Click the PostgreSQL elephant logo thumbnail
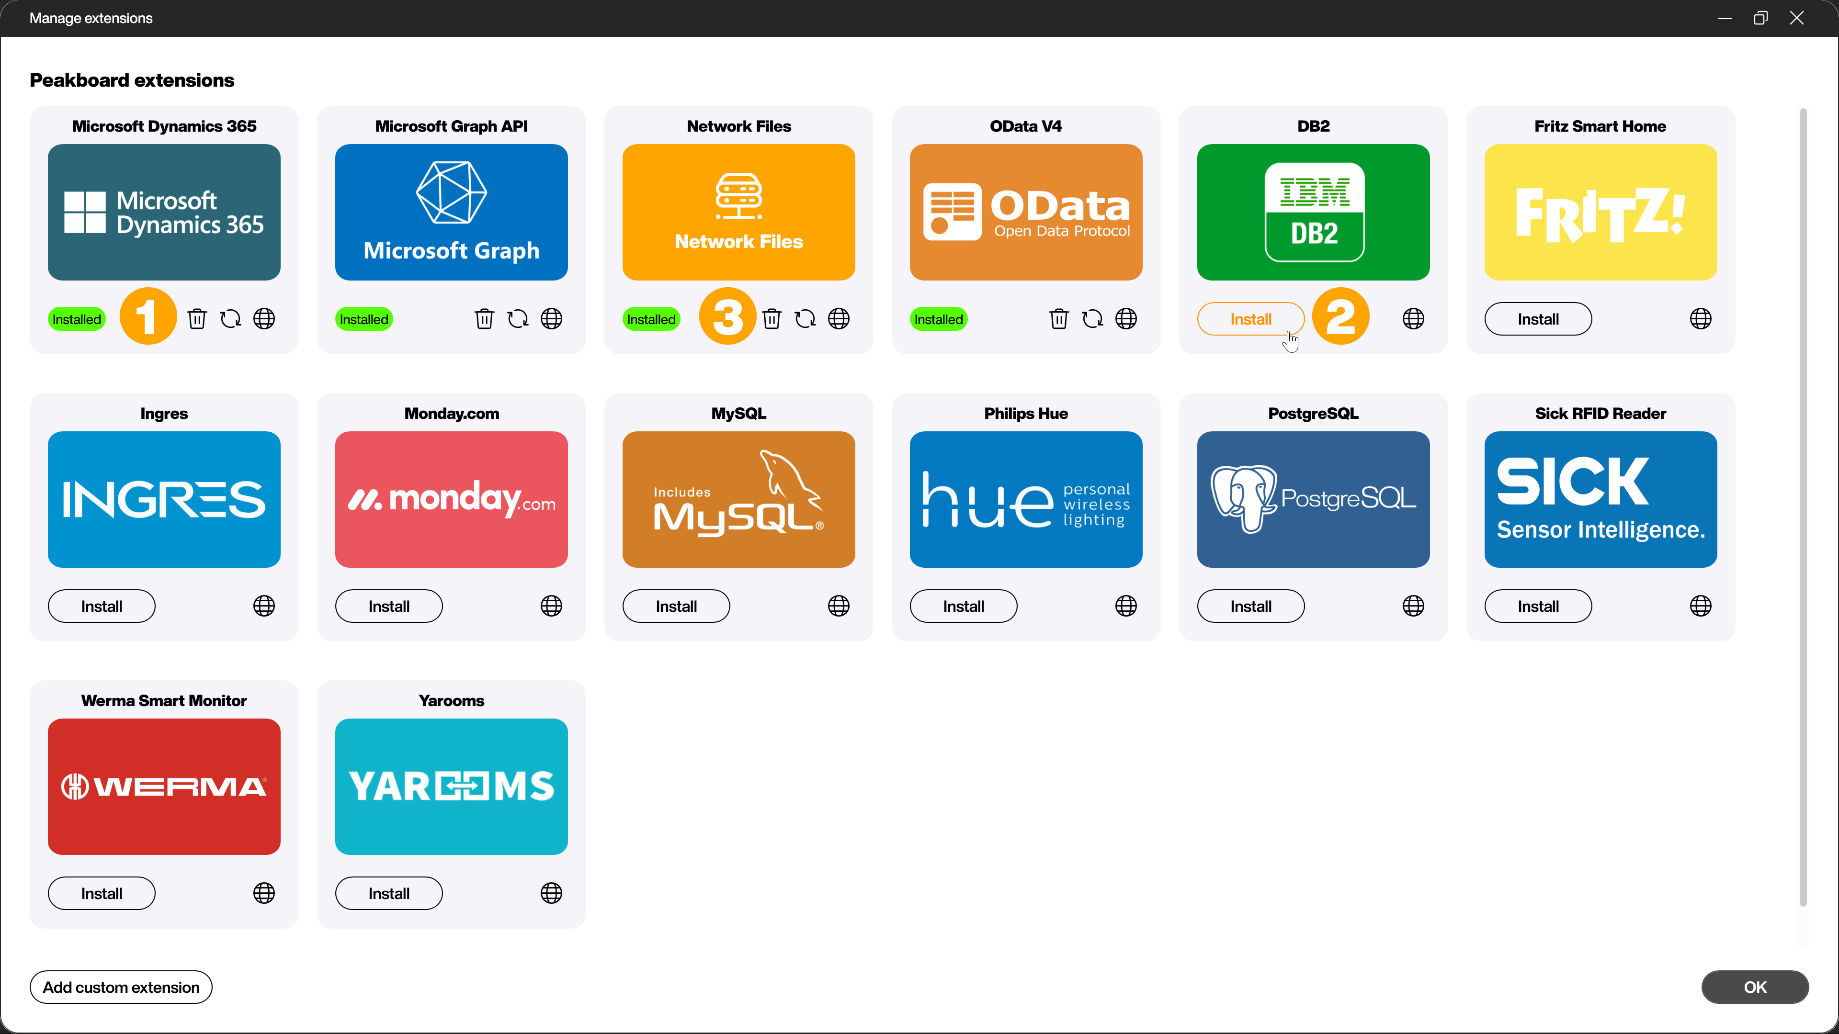The image size is (1839, 1034). tap(1314, 499)
